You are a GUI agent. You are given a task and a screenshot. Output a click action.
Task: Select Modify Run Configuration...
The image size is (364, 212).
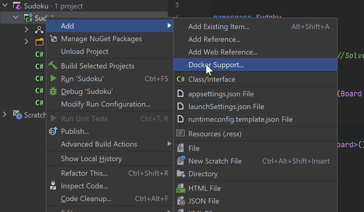pos(110,104)
